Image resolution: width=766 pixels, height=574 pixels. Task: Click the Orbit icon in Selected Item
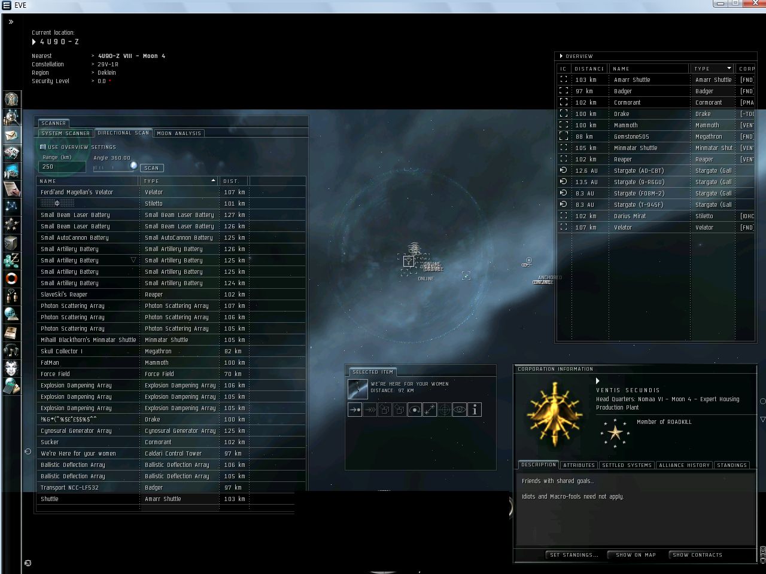pyautogui.click(x=415, y=410)
